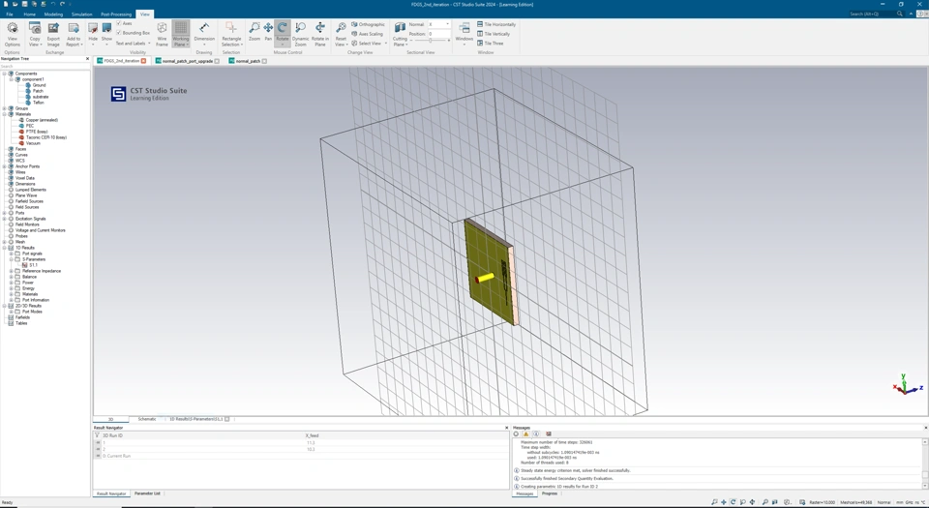Toggle errors filter circle in Messages panel
This screenshot has width=929, height=508.
[516, 434]
